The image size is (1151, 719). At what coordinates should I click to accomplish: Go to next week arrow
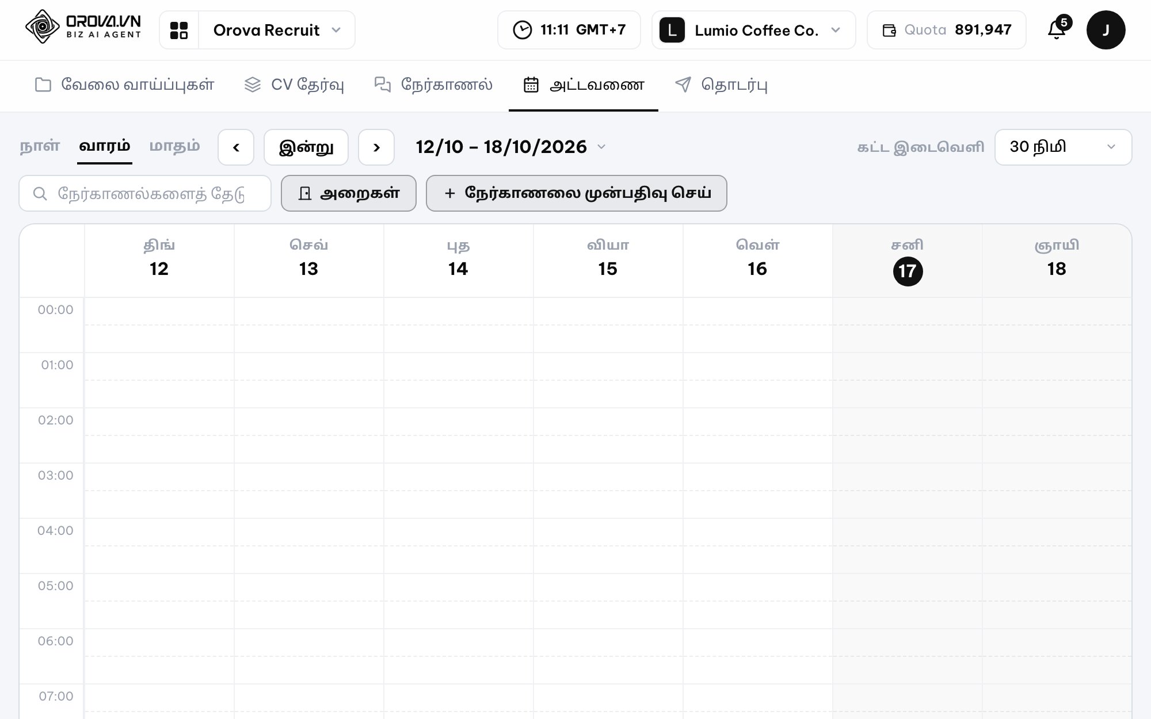tap(376, 147)
